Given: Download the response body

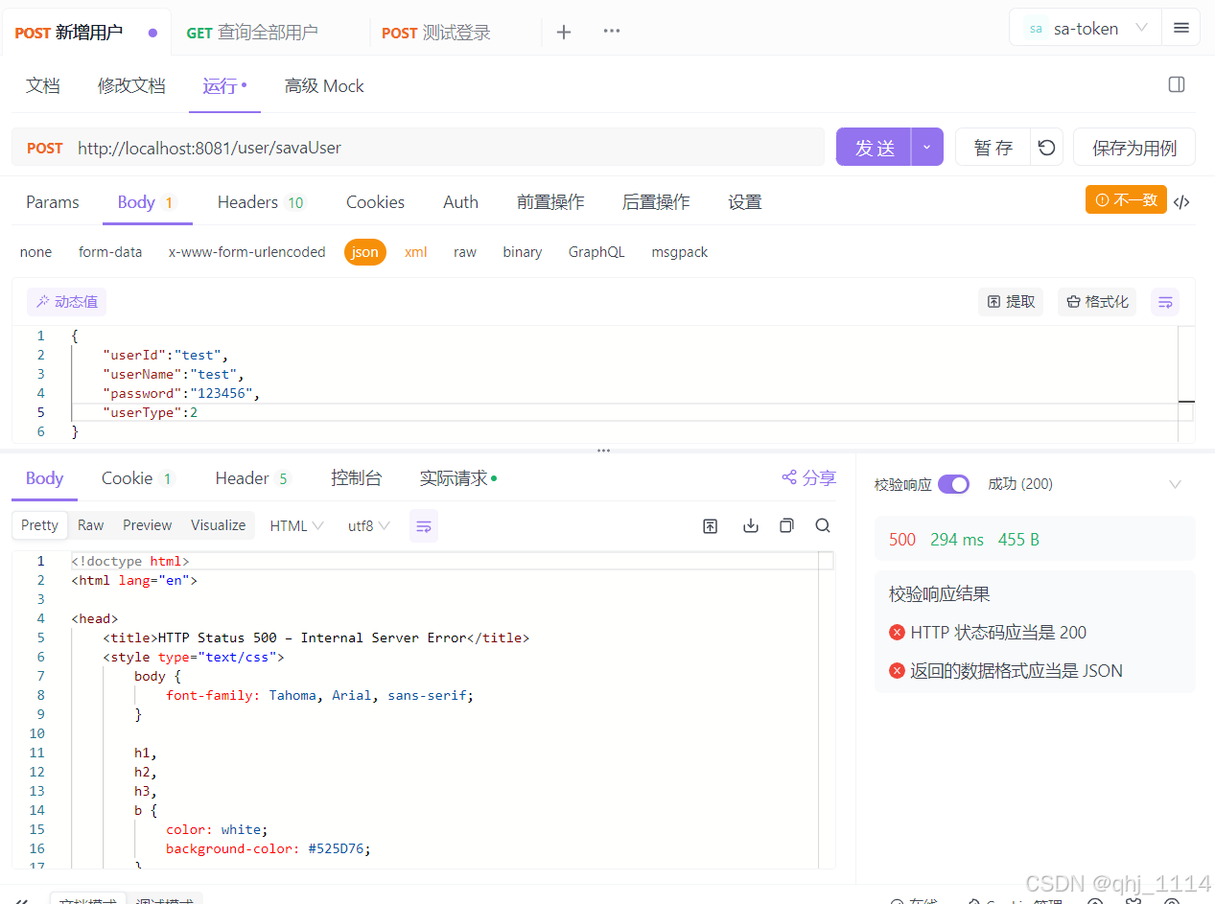Looking at the screenshot, I should (x=751, y=525).
